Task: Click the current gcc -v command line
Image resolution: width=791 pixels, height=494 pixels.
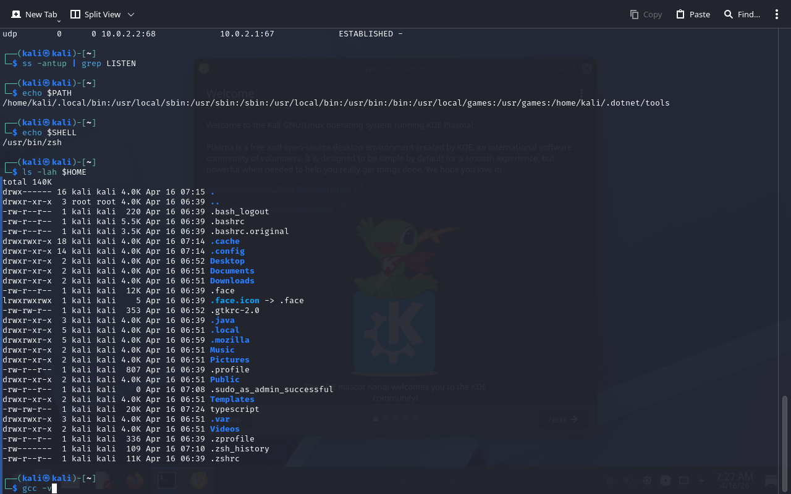Action: click(x=37, y=488)
